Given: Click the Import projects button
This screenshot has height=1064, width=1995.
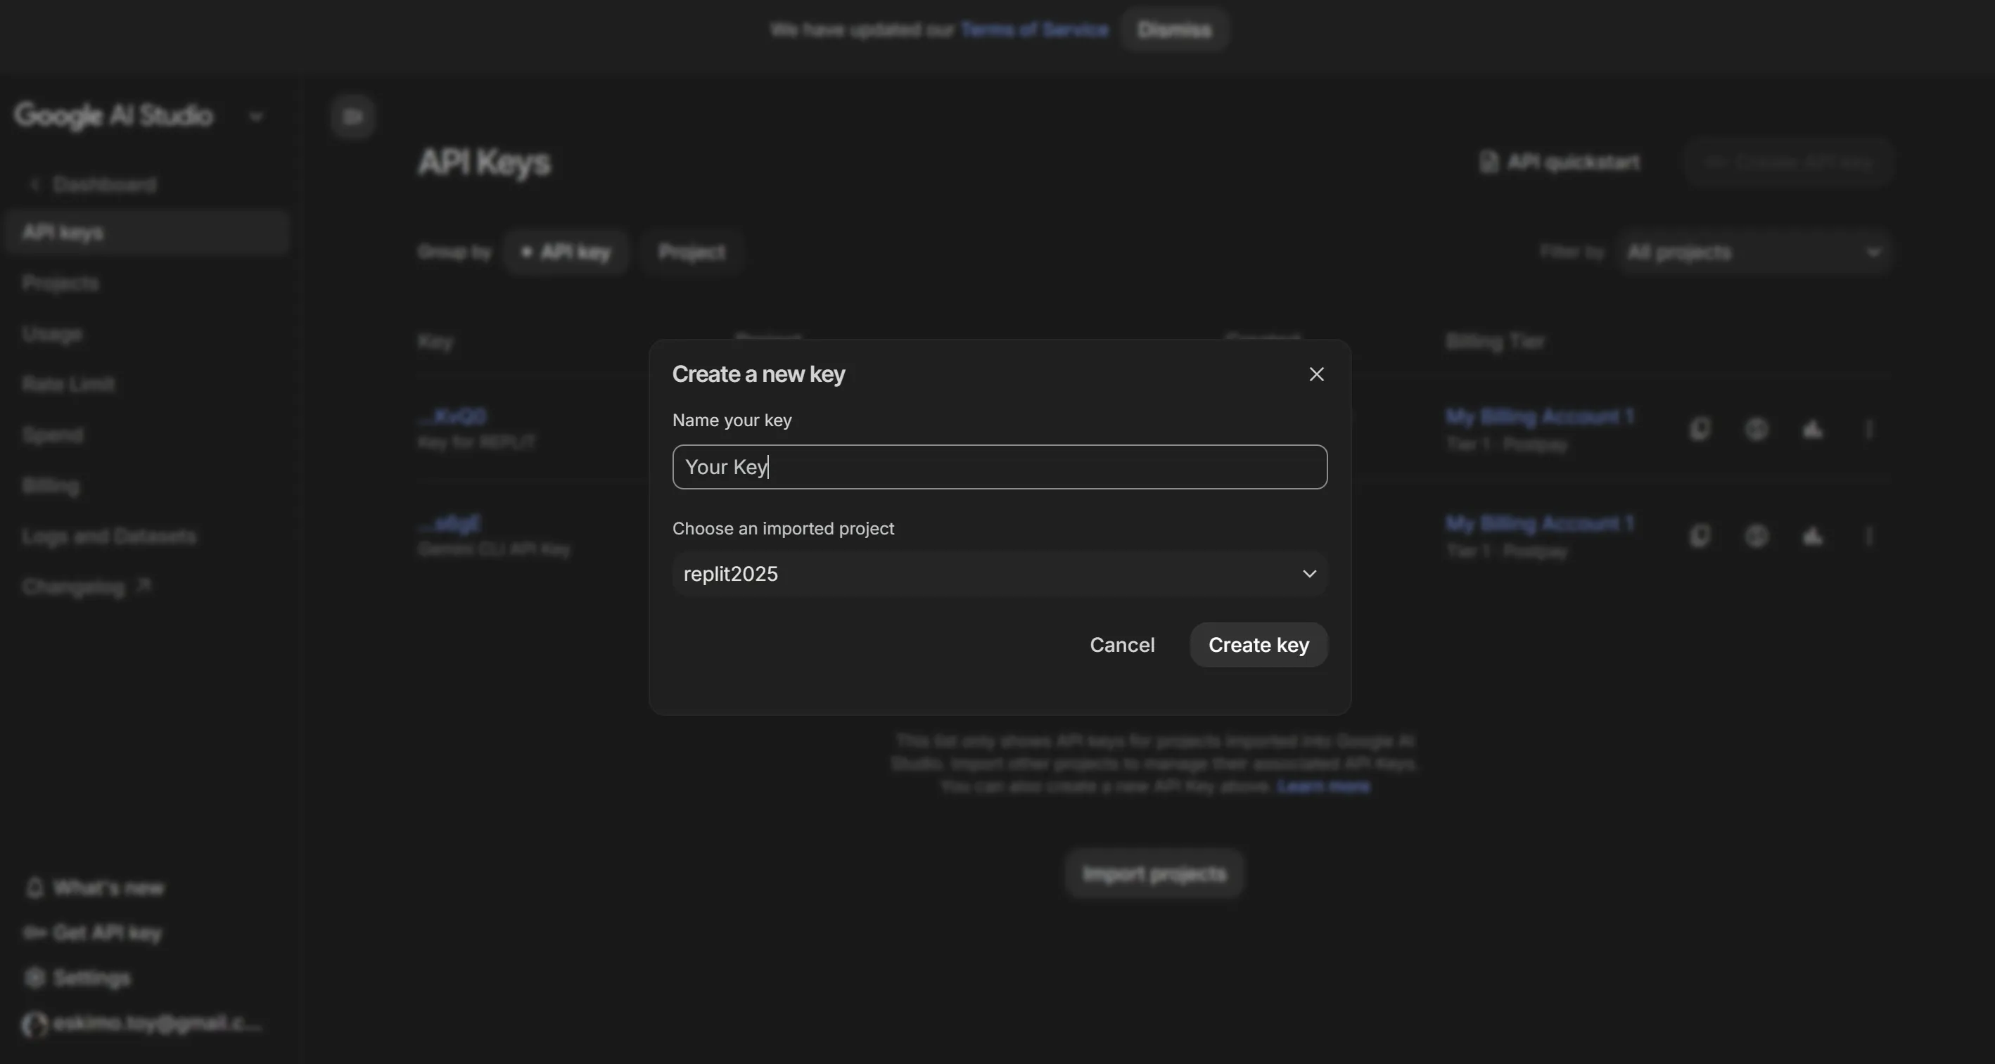Looking at the screenshot, I should (1154, 873).
